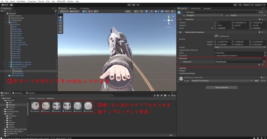This screenshot has width=267, height=139.
Task: Open scene draw mode dropdown
Action: click(136, 11)
